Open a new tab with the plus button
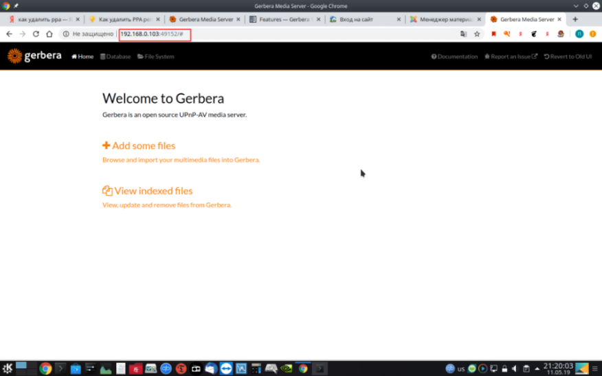This screenshot has height=376, width=602. pyautogui.click(x=575, y=19)
